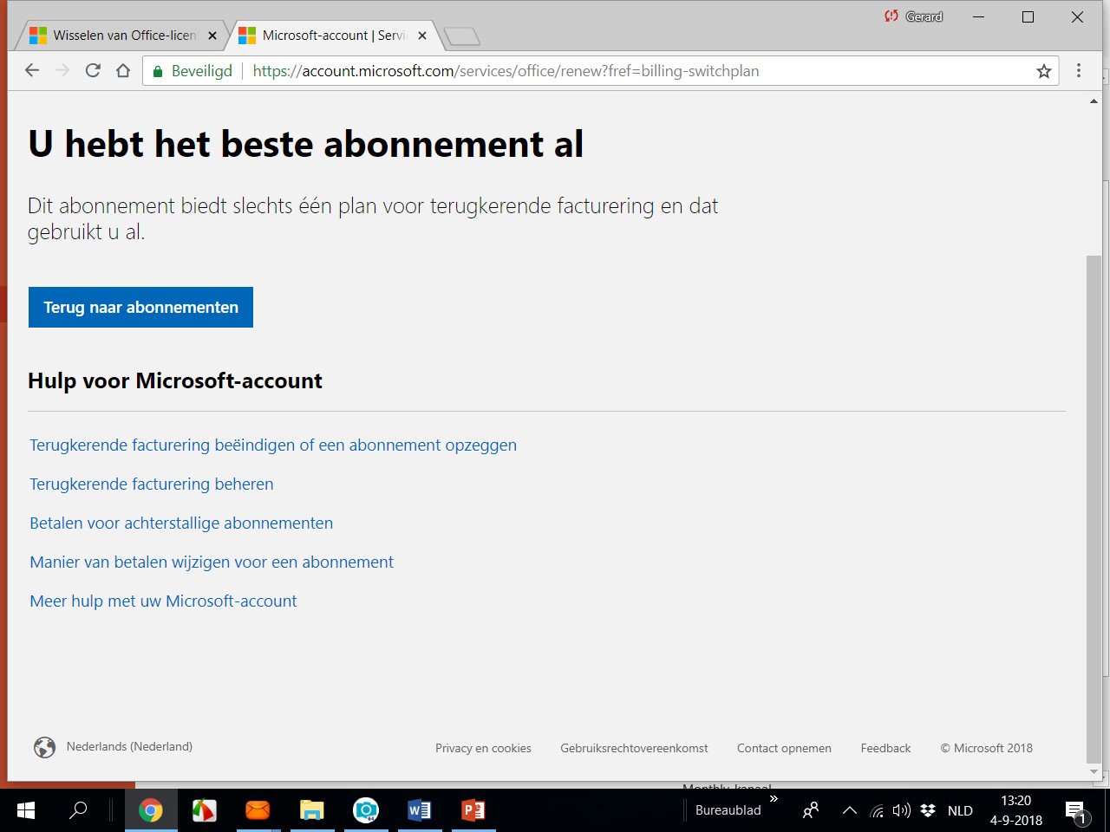Click the globe language icon in footer
The height and width of the screenshot is (832, 1110).
point(44,747)
